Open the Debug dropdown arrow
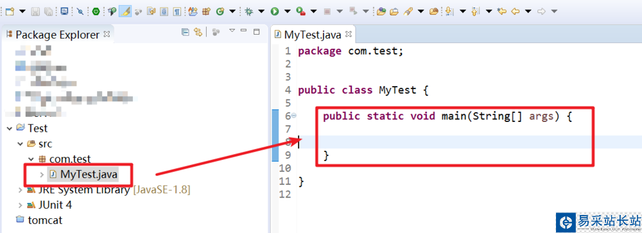 (261, 11)
